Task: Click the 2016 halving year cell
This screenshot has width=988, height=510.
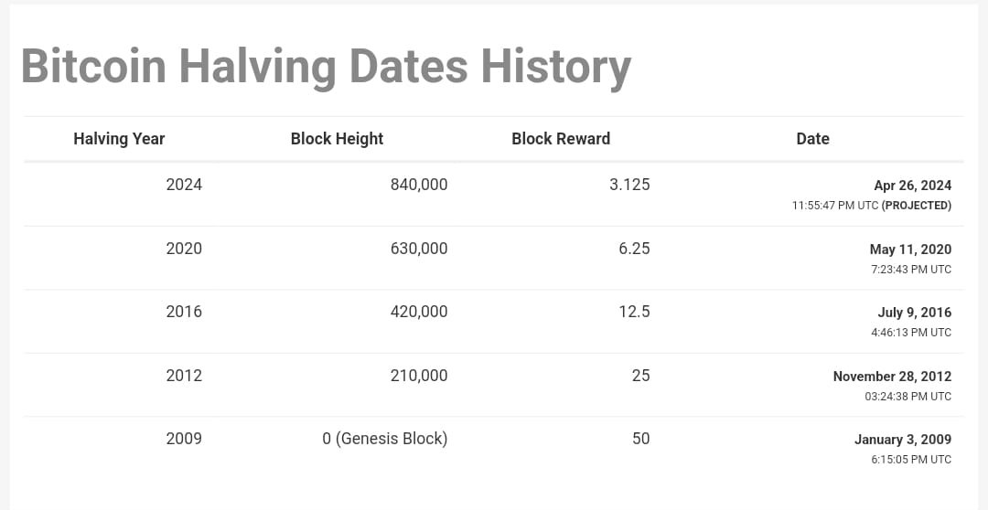Action: 184,311
